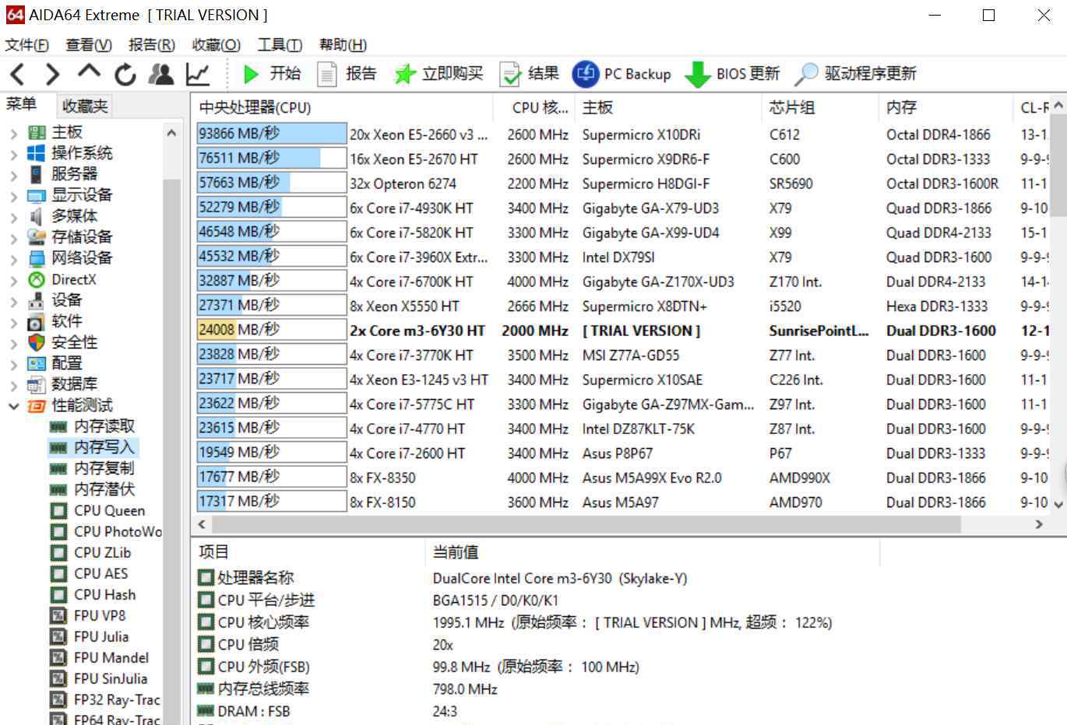Select FPU VP8 benchmark icon

(58, 615)
